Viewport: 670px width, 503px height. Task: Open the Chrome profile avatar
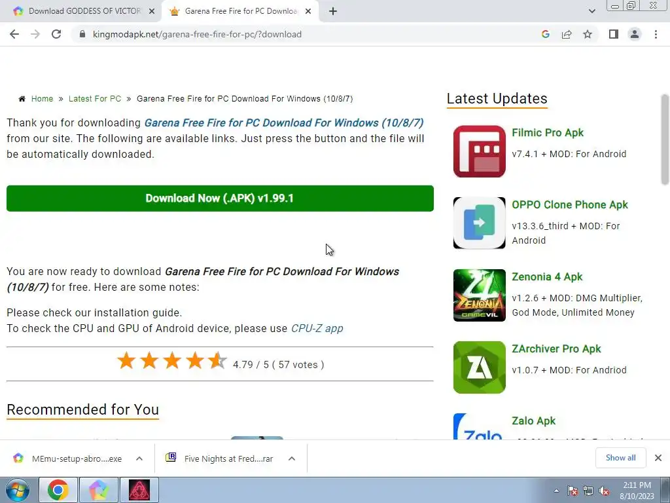pyautogui.click(x=635, y=34)
